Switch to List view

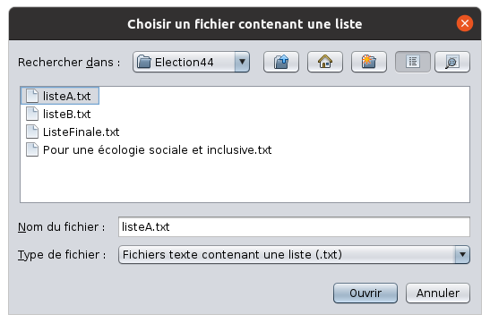(x=412, y=62)
